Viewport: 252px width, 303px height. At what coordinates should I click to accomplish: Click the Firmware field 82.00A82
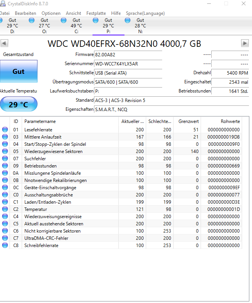coord(128,55)
